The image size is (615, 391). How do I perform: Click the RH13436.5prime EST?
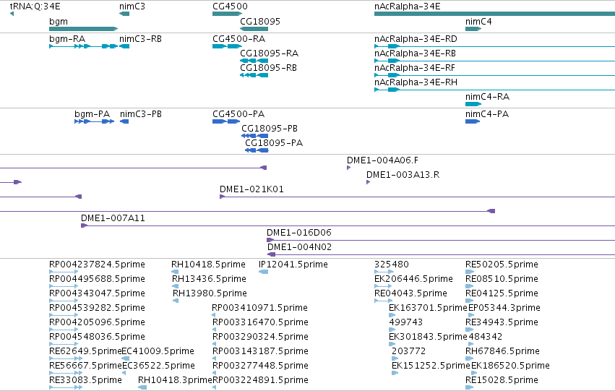click(x=176, y=286)
